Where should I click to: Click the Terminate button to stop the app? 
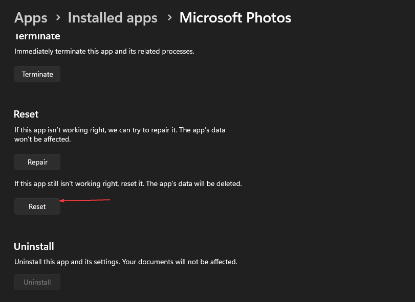[x=37, y=74]
